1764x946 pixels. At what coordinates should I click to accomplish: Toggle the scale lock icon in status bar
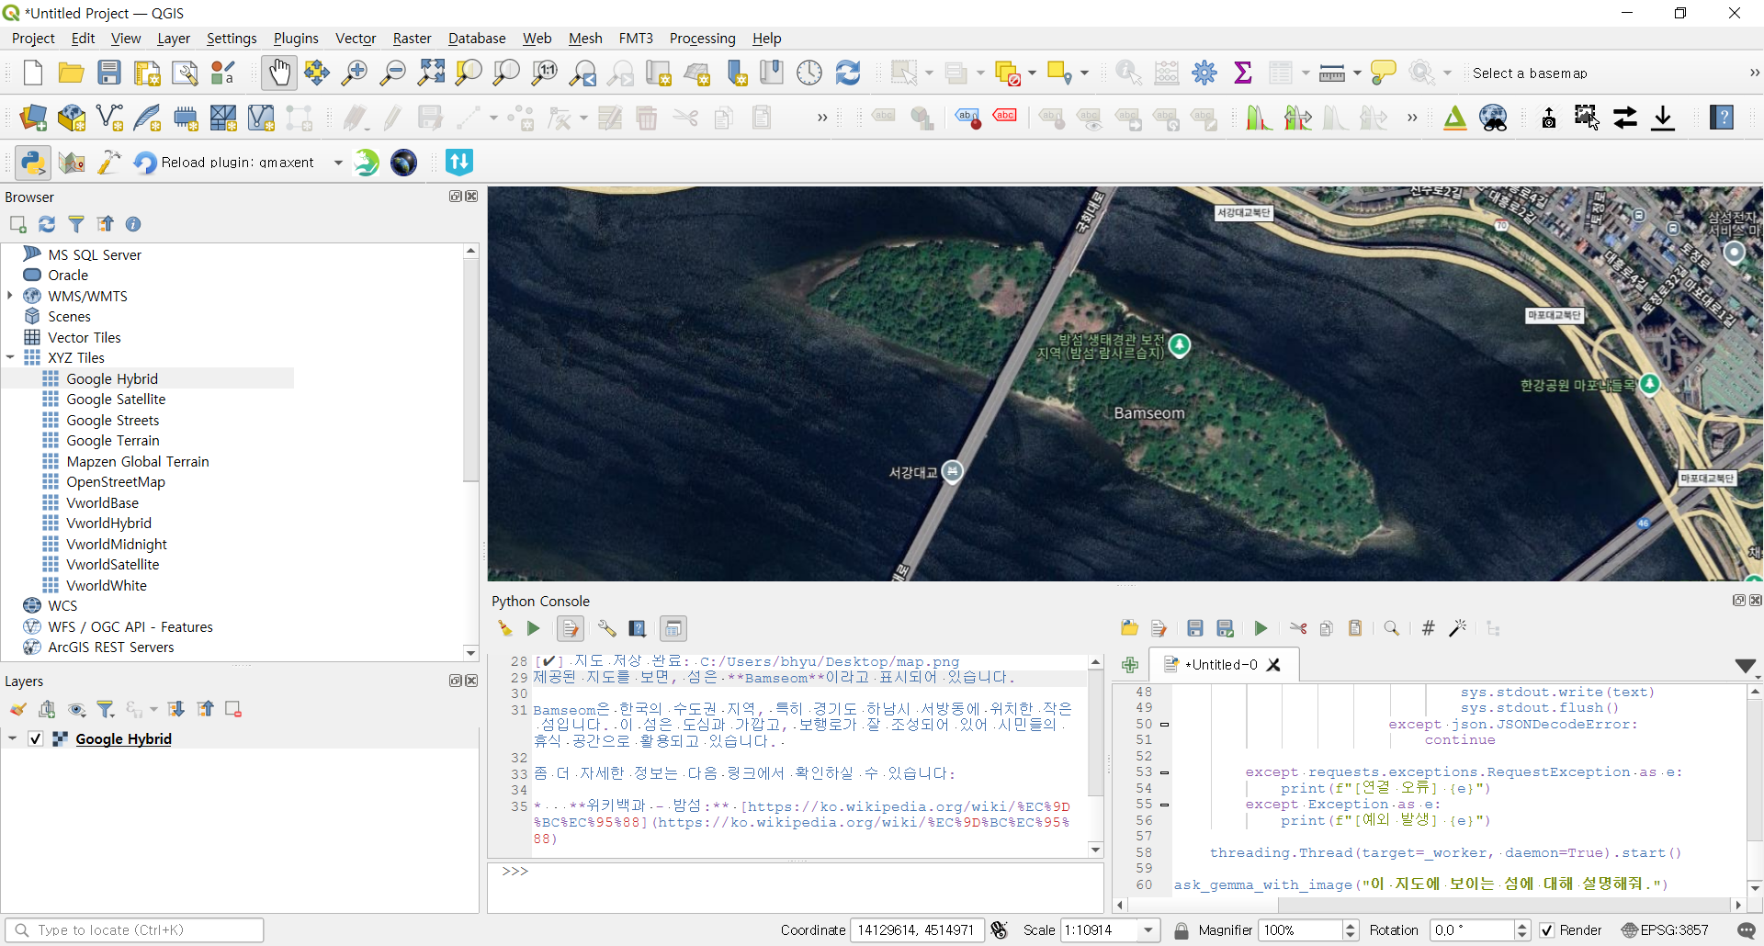pyautogui.click(x=1182, y=930)
